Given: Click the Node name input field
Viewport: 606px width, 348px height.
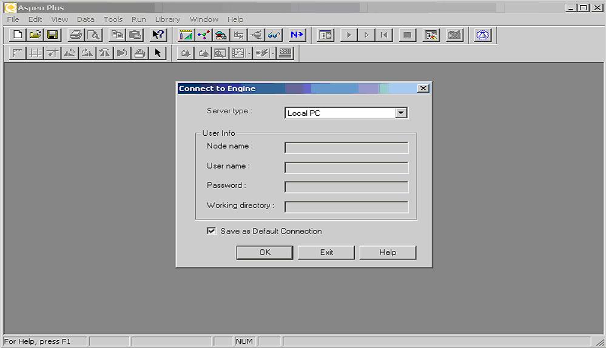Looking at the screenshot, I should coord(346,147).
